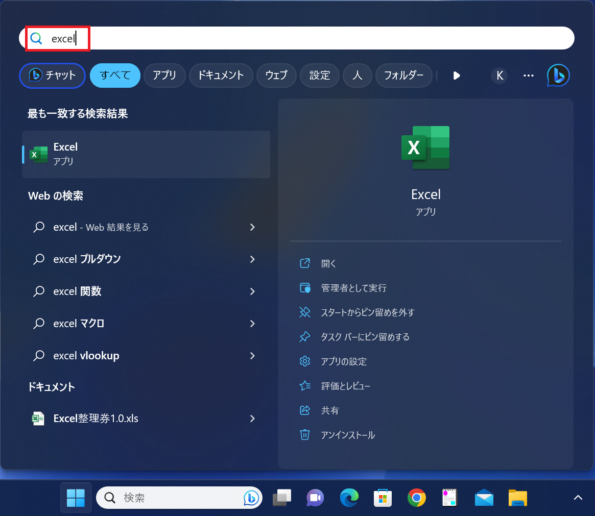Click 評価とレビュー
This screenshot has width=595, height=516.
click(x=345, y=386)
